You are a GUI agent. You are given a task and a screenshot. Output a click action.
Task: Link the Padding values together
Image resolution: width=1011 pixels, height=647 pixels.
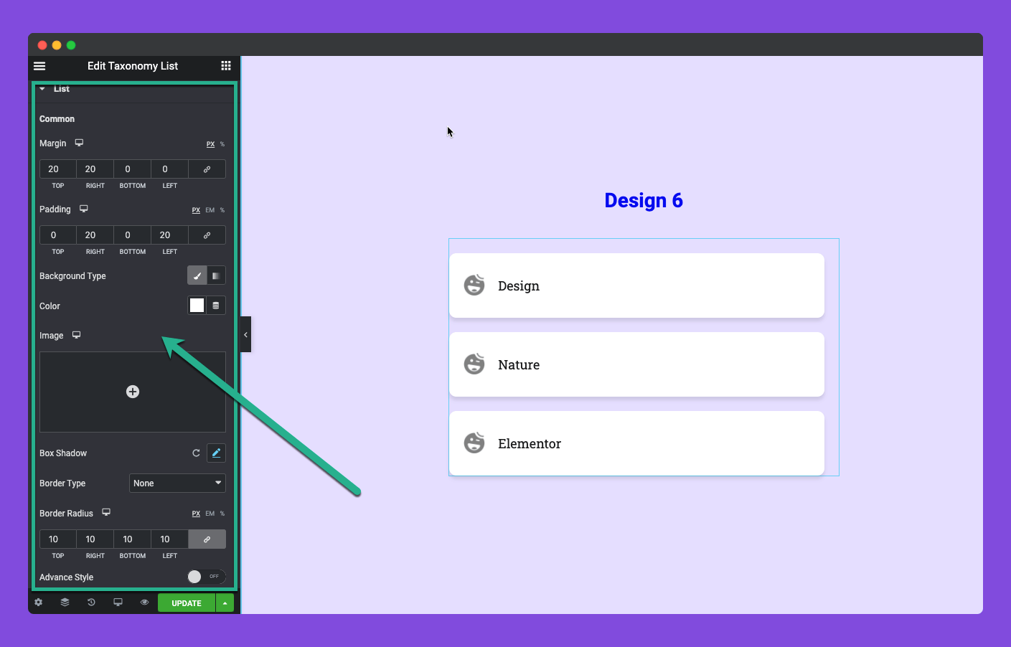[x=207, y=235]
